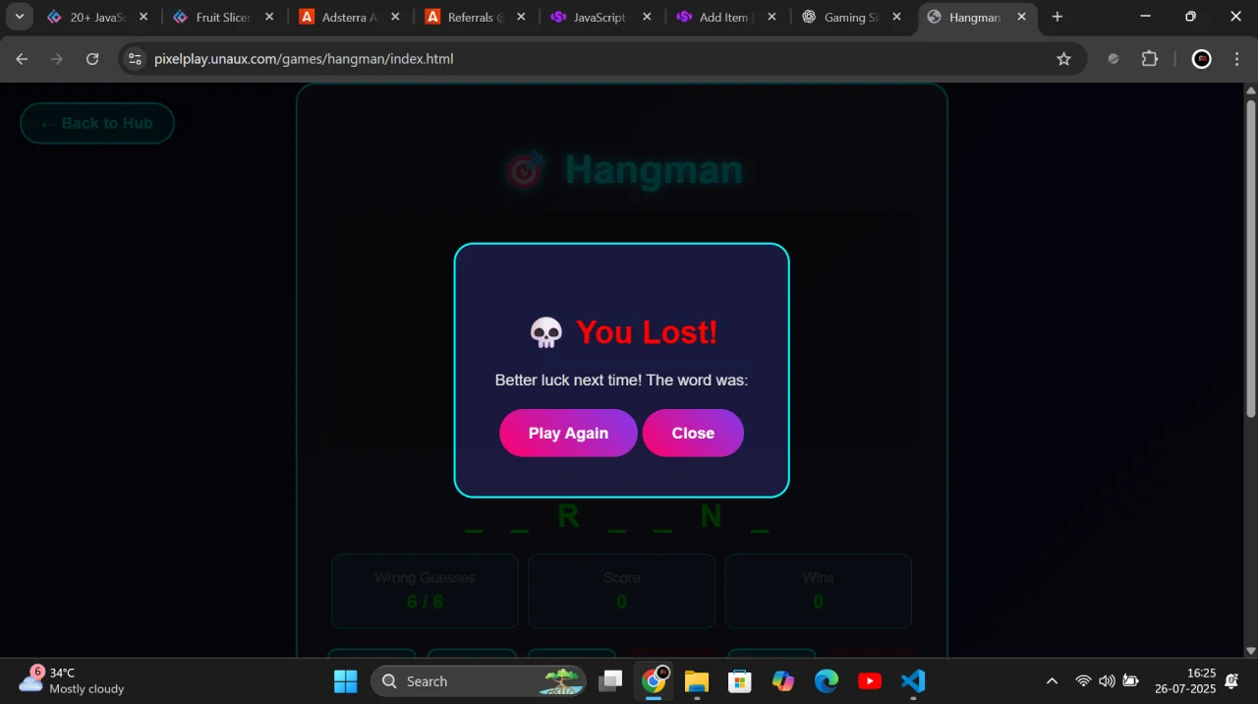View site information icon in address bar
The width and height of the screenshot is (1258, 704).
[136, 59]
